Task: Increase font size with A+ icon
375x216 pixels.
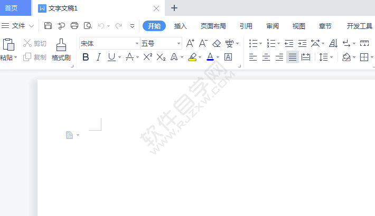Action: point(190,43)
